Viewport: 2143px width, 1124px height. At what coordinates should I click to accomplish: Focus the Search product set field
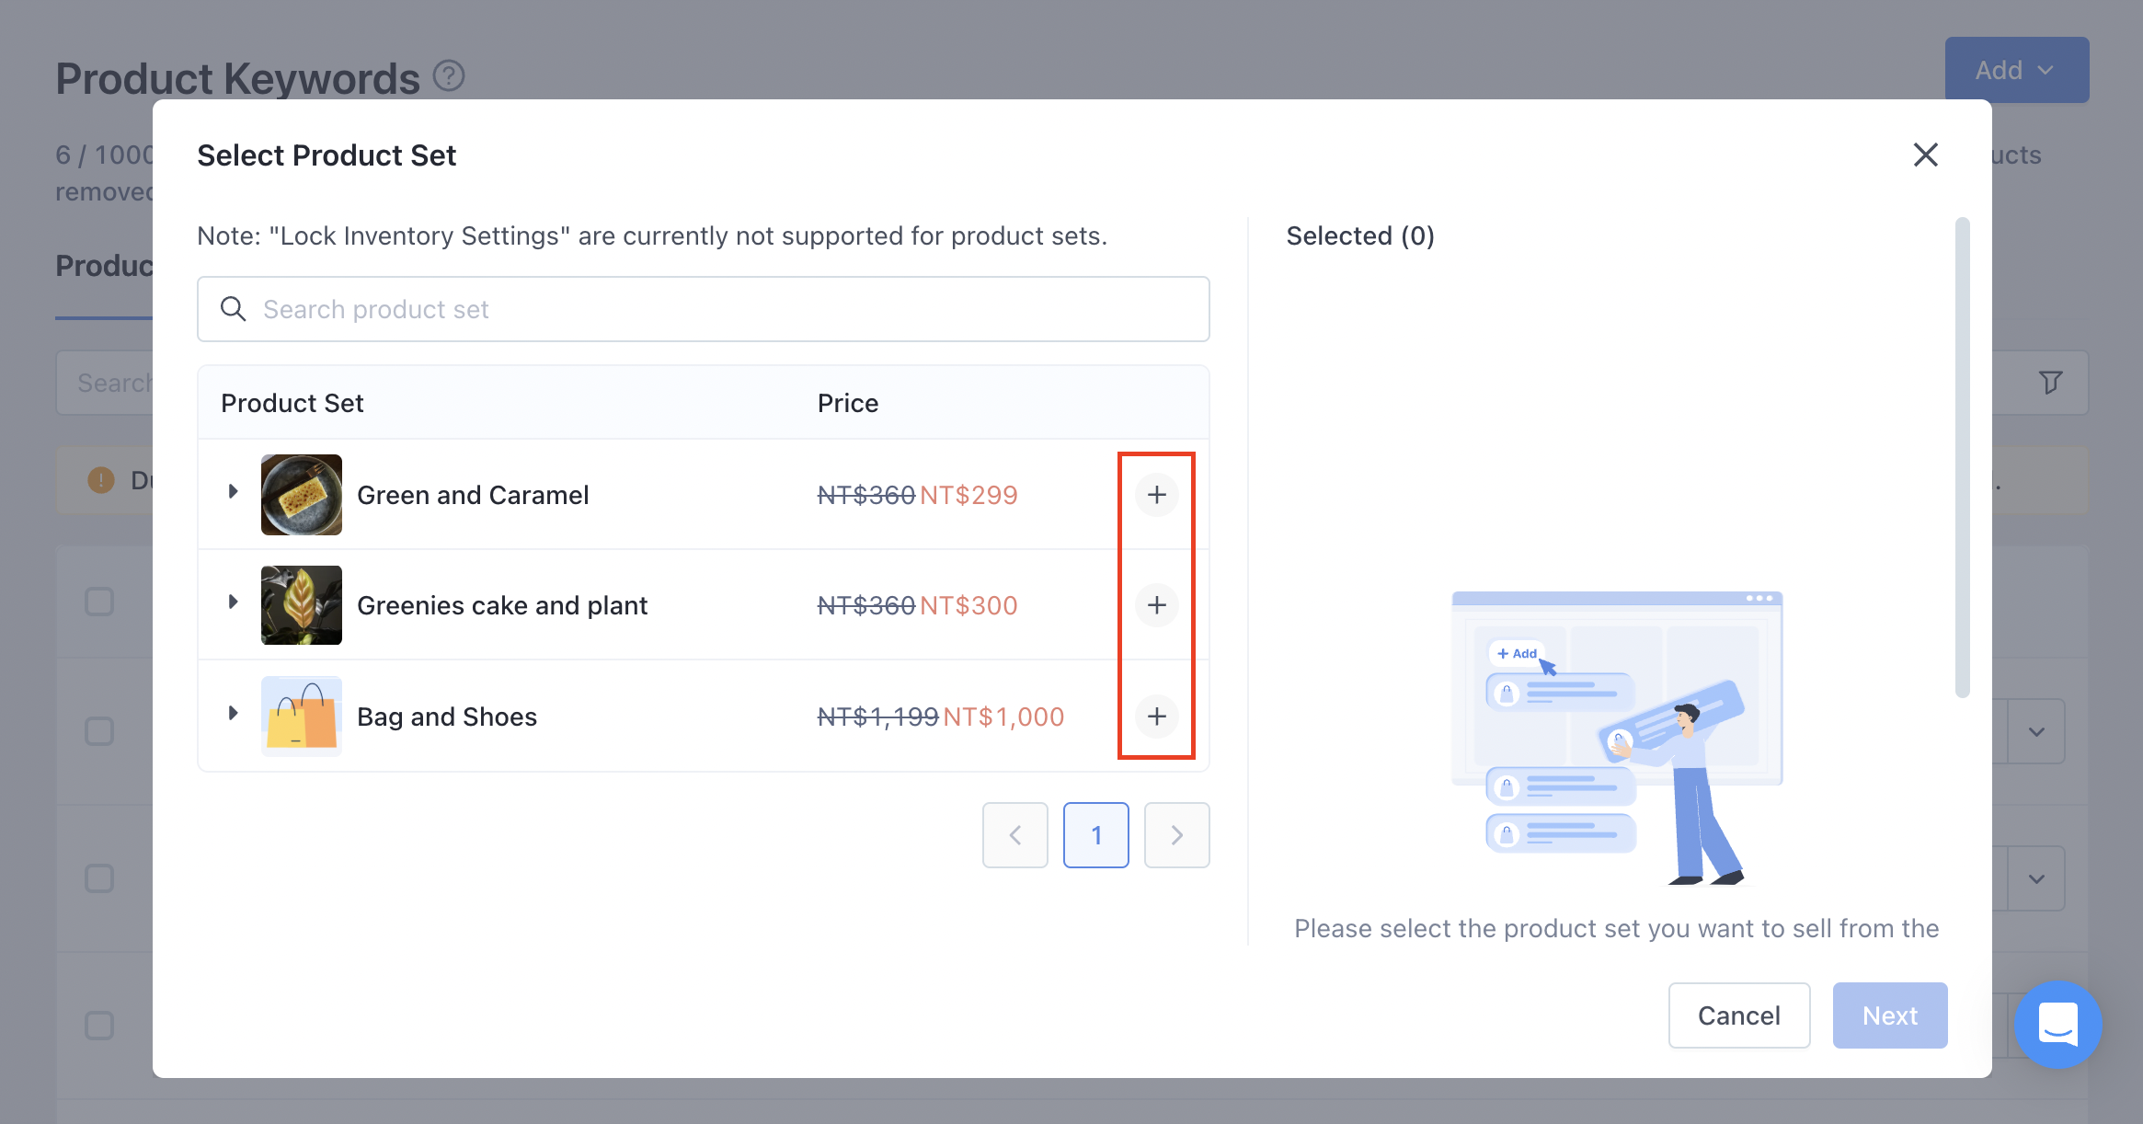(x=703, y=309)
